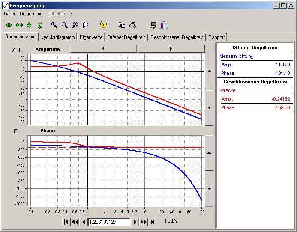Maximize the Frequenzgang window
The width and height of the screenshot is (297, 232).
(x=283, y=6)
